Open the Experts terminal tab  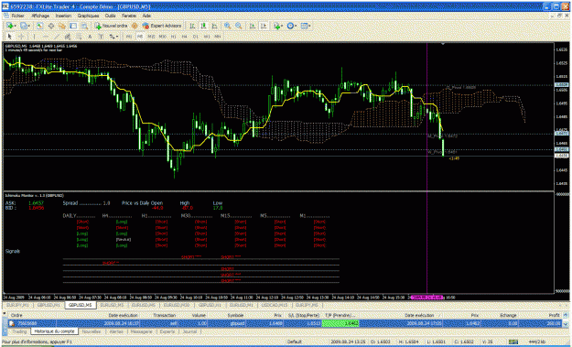click(x=167, y=331)
